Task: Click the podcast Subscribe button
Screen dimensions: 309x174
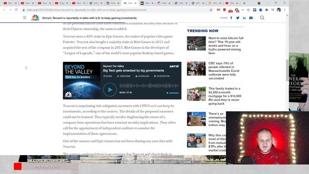Action: [124, 76]
